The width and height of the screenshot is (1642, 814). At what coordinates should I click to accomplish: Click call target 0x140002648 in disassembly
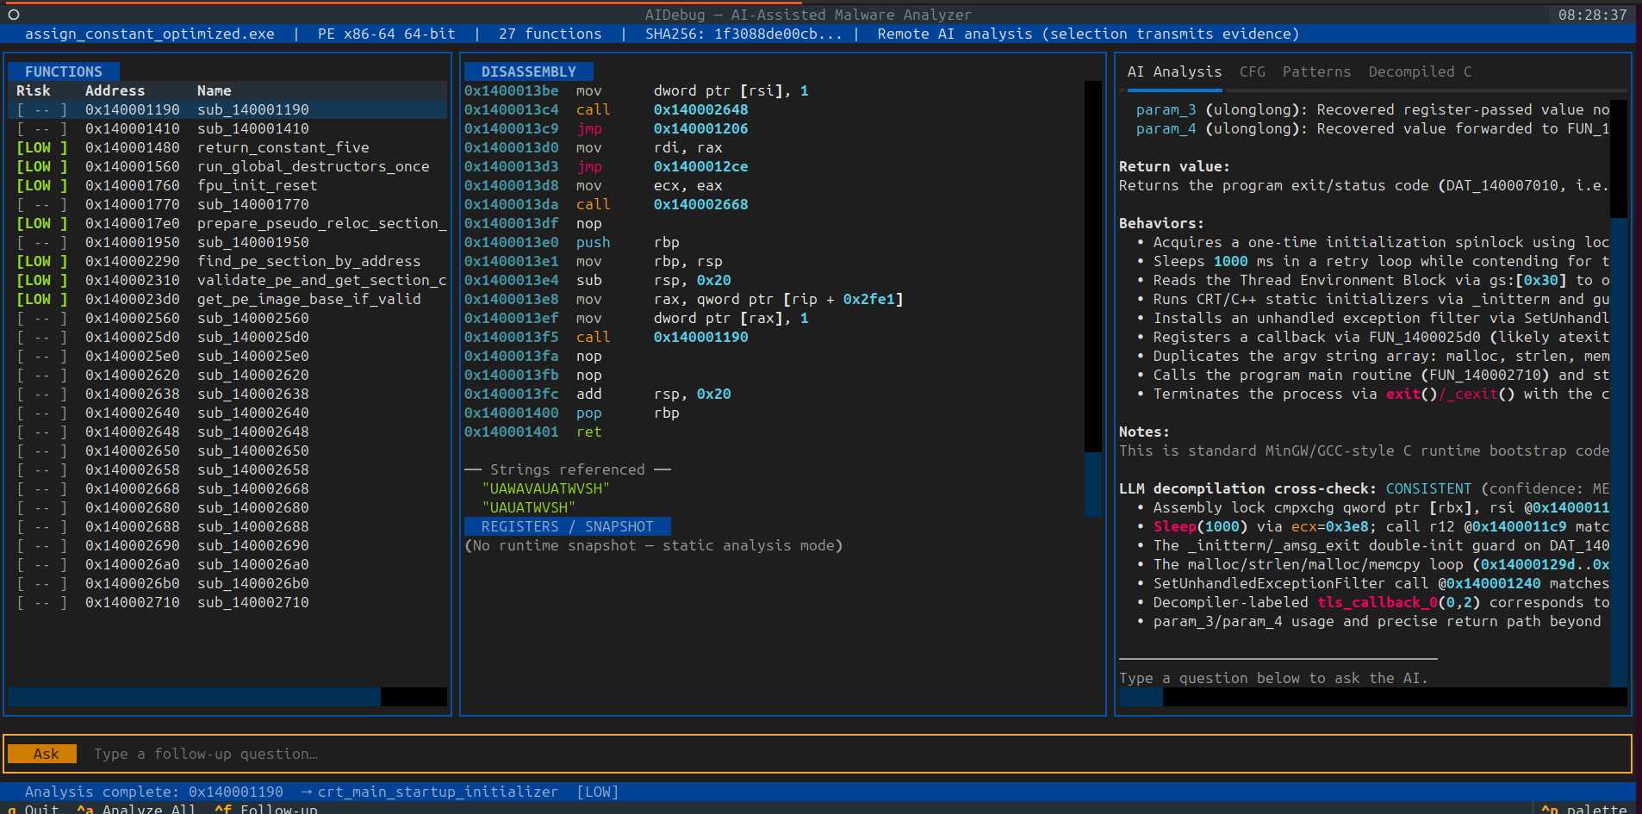(x=700, y=109)
